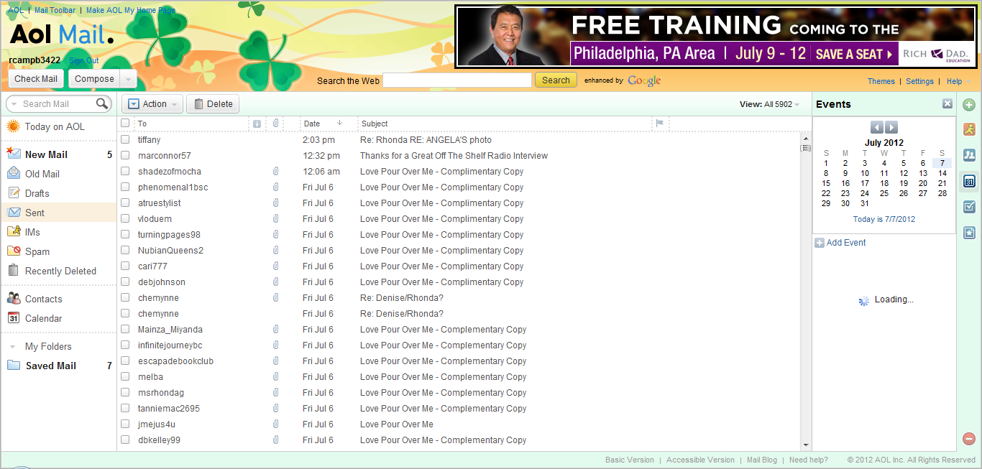Open the AIM running man panel
Image resolution: width=982 pixels, height=469 pixels.
(969, 129)
